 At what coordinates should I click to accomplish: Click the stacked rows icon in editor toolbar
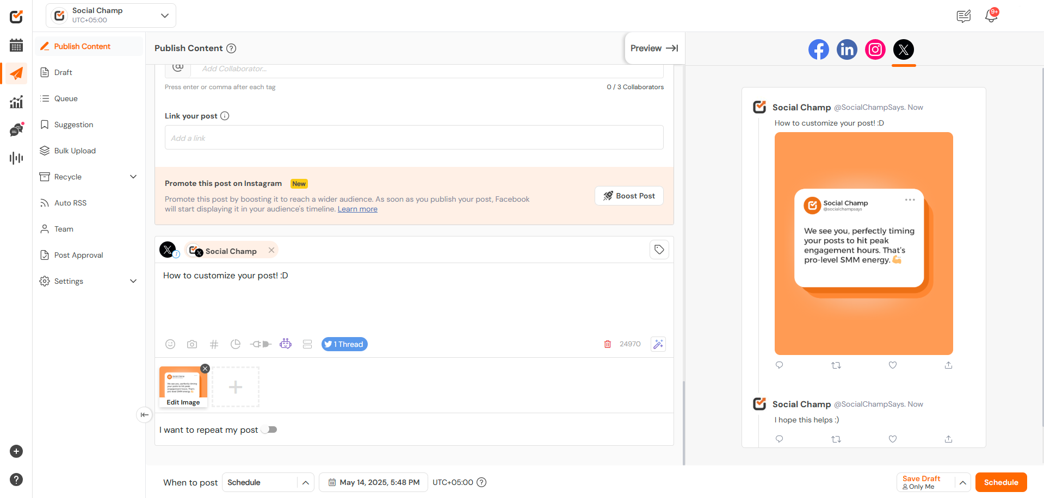tap(307, 344)
